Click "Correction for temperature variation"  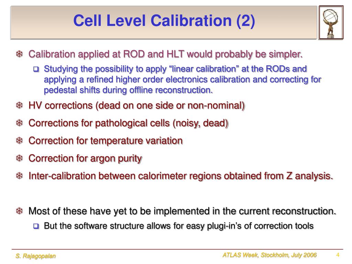tap(106, 141)
